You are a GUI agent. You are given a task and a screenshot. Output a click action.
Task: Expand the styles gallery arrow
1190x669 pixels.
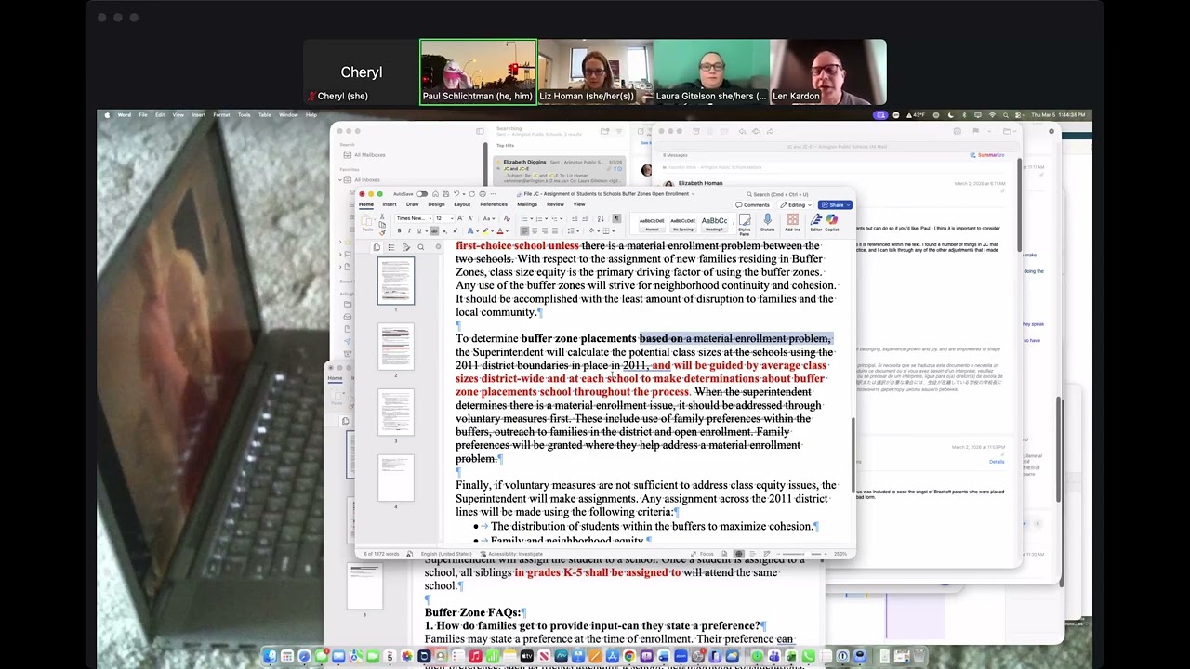tap(734, 223)
